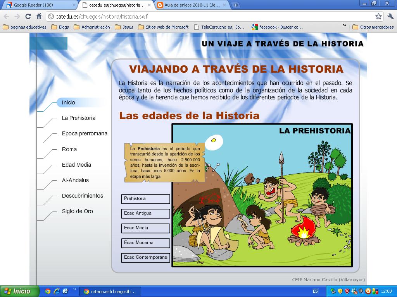Click the browser forward arrow

click(17, 17)
